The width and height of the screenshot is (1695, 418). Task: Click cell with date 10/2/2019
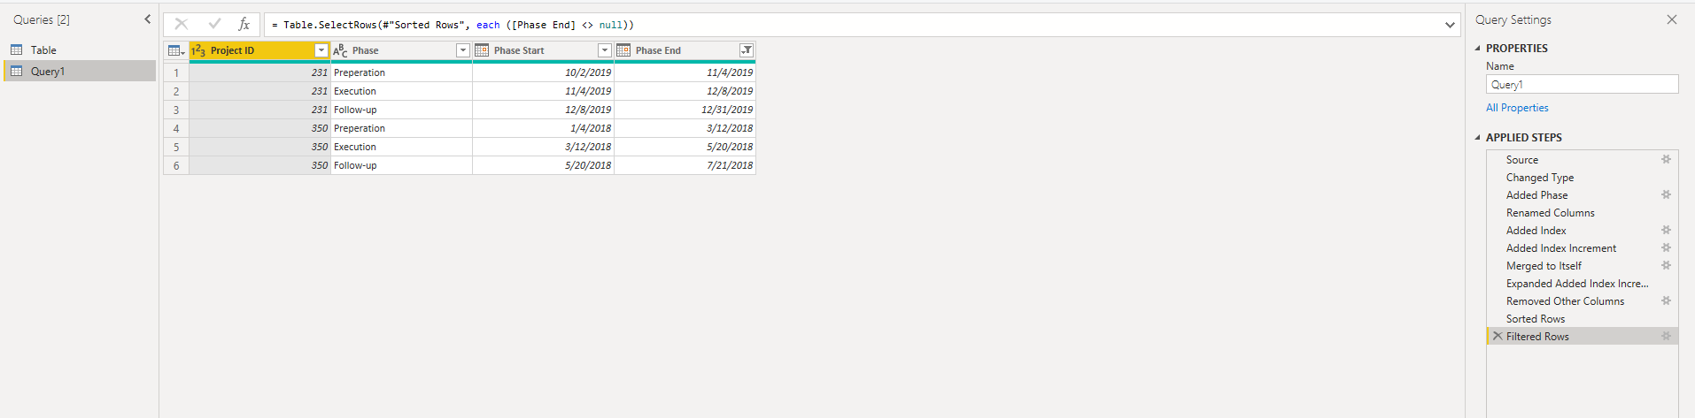pos(543,72)
